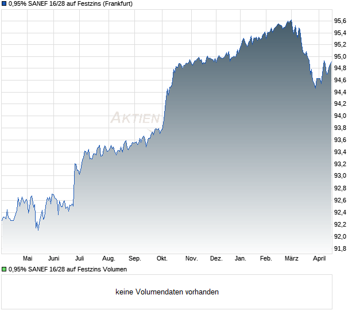Screen dimensions: 356x314
Task: Select the 'Juli' month label
Action: click(x=79, y=258)
